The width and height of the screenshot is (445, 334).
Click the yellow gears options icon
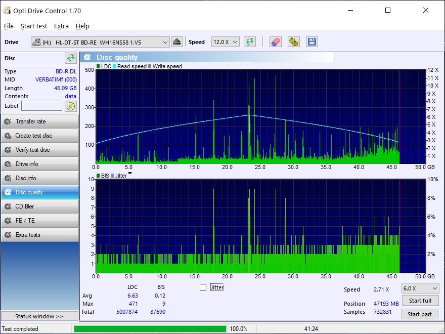pos(293,42)
